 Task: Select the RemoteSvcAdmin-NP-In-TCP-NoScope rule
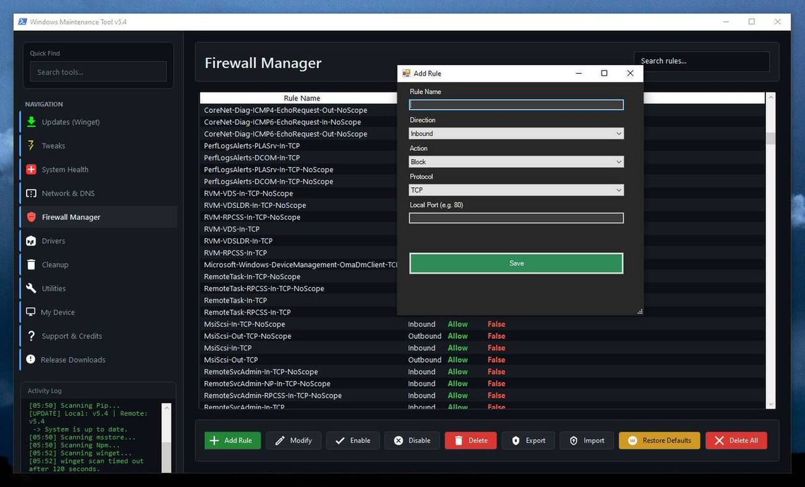[483, 383]
